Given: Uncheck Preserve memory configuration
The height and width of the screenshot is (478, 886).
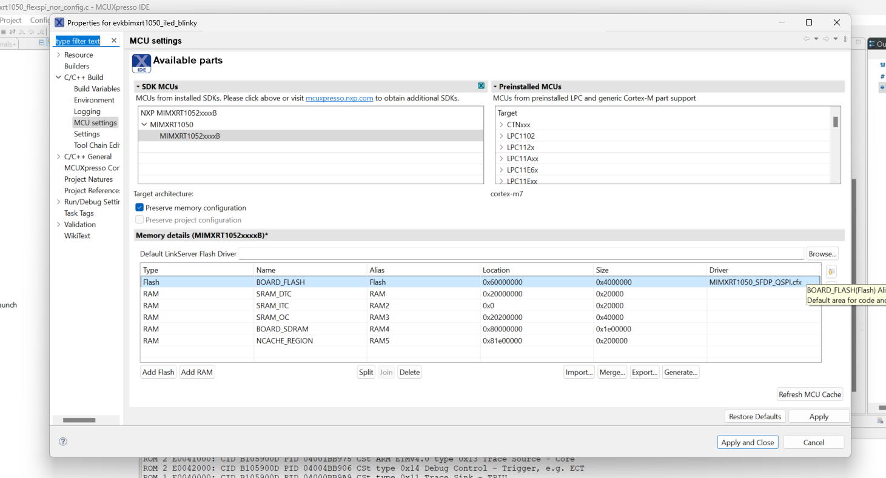Looking at the screenshot, I should tap(139, 207).
